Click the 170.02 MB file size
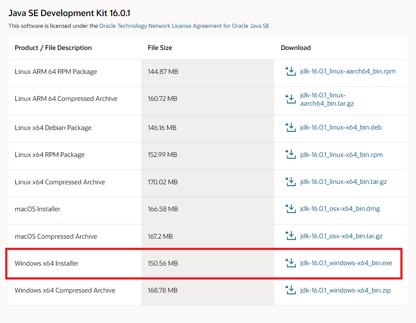This screenshot has height=323, width=416. [x=163, y=182]
